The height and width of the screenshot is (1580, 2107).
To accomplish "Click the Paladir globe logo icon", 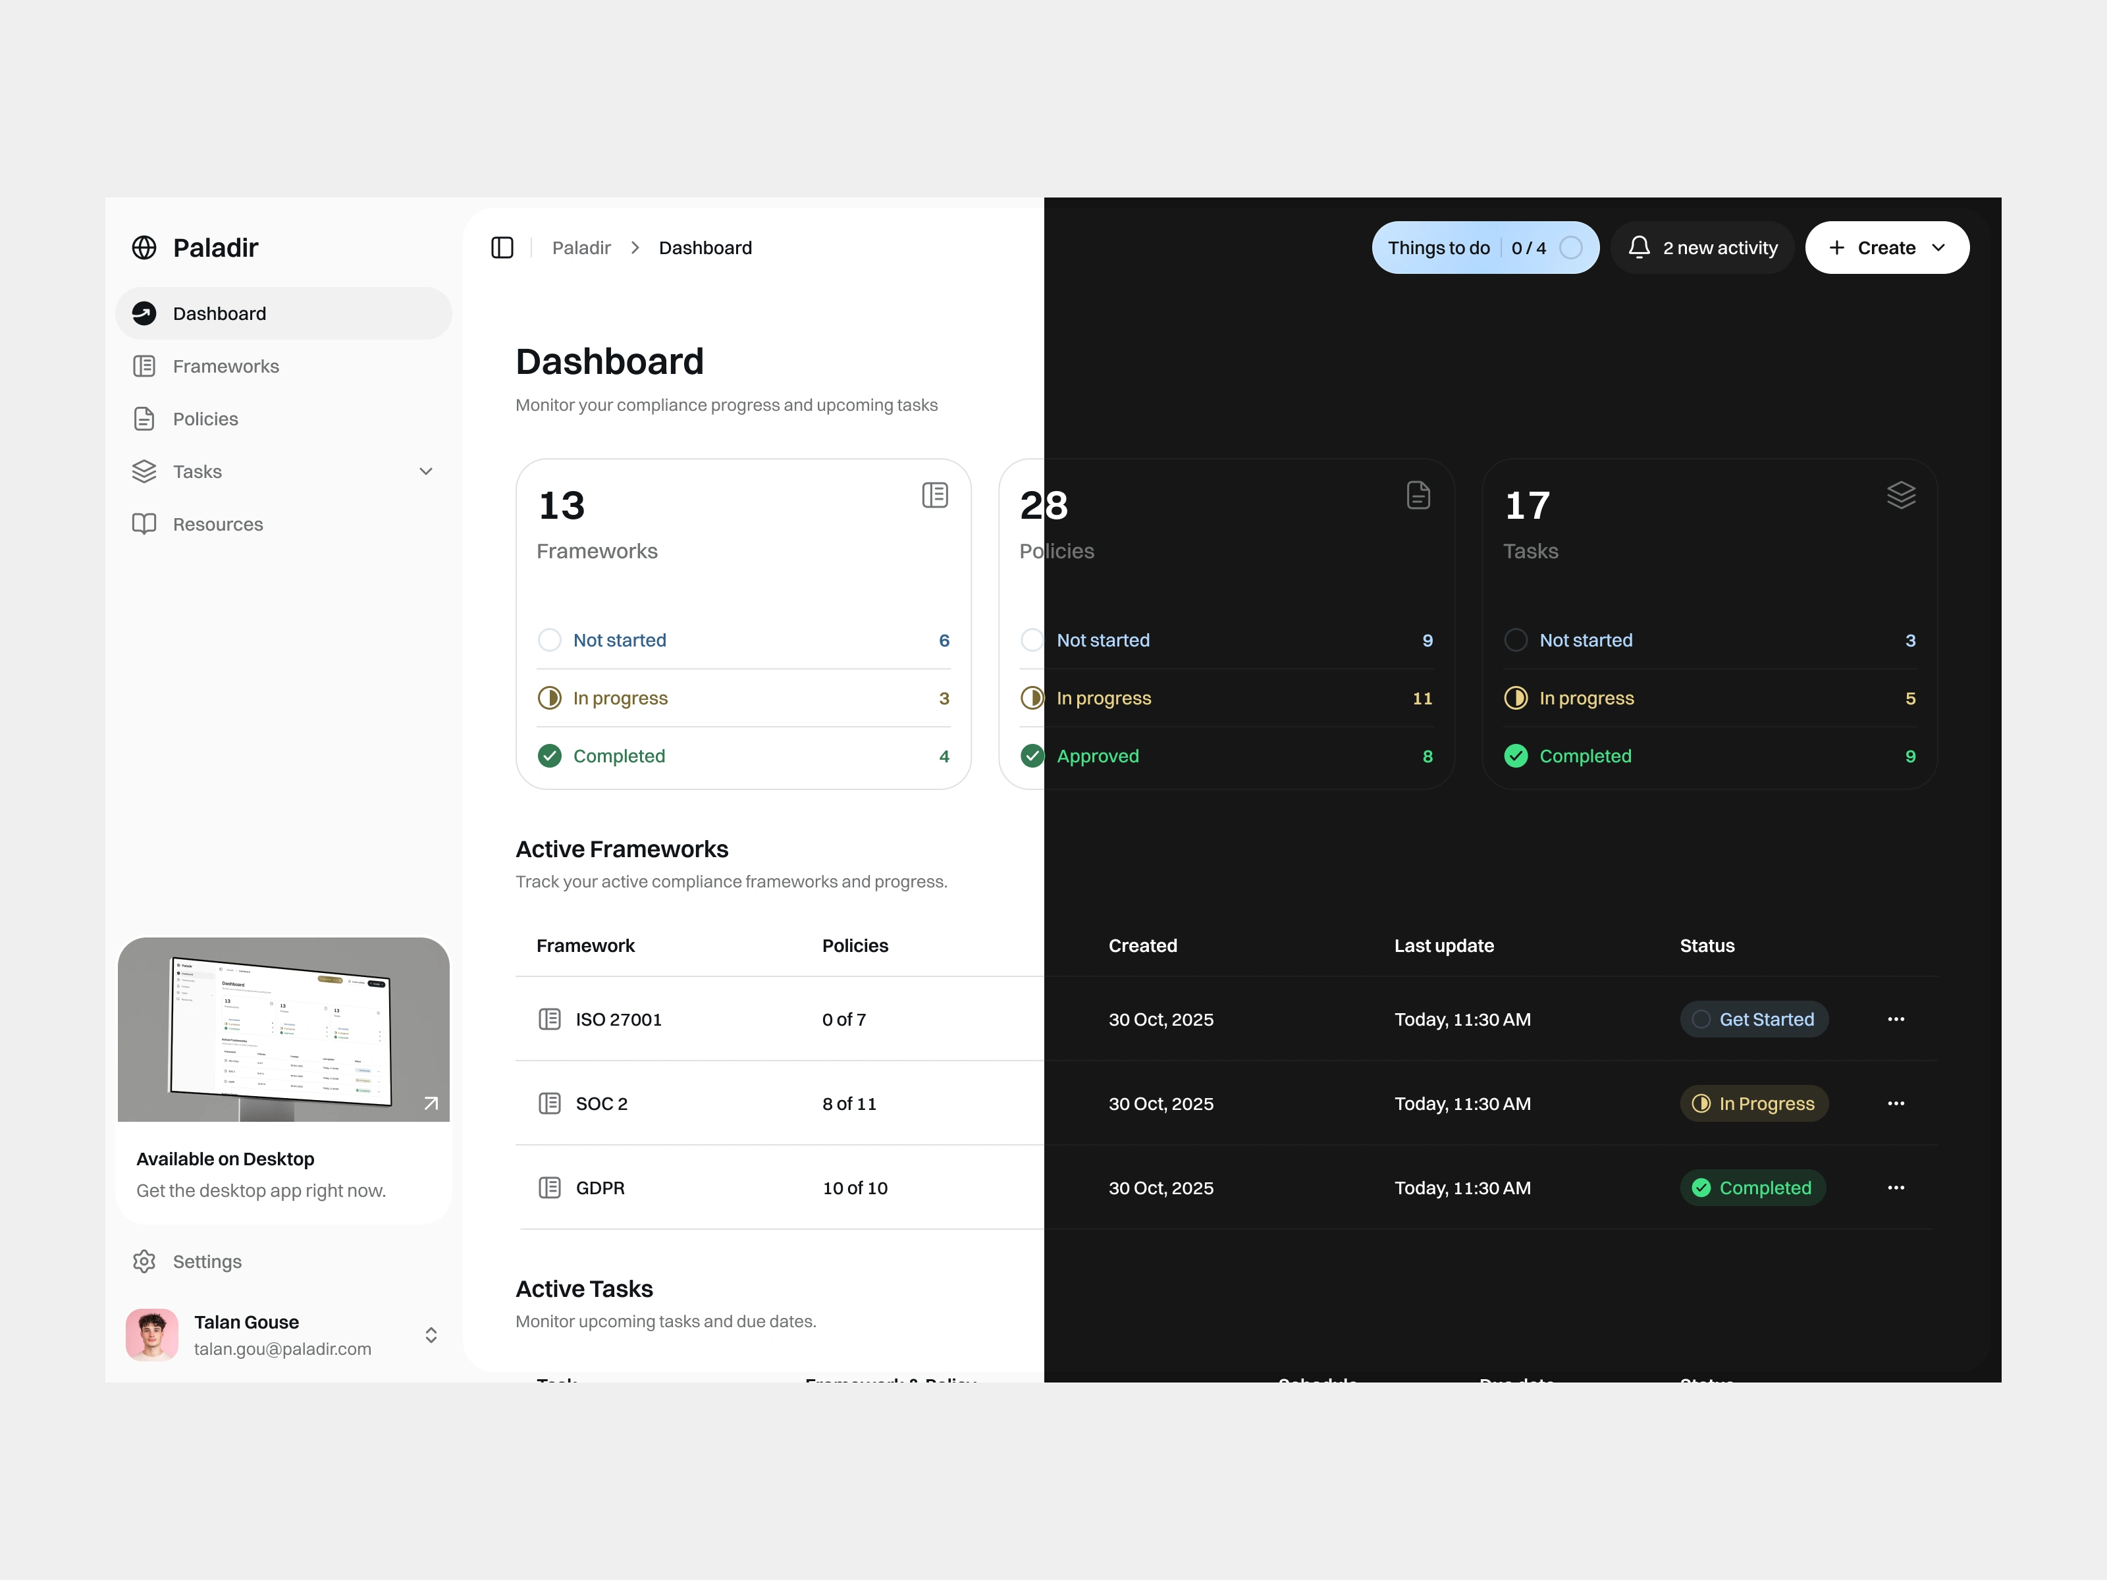I will click(x=144, y=248).
